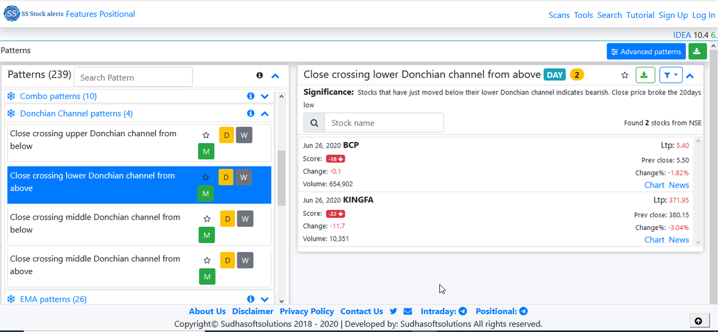
Task: Expand the Combo patterns chevron
Action: [x=265, y=96]
